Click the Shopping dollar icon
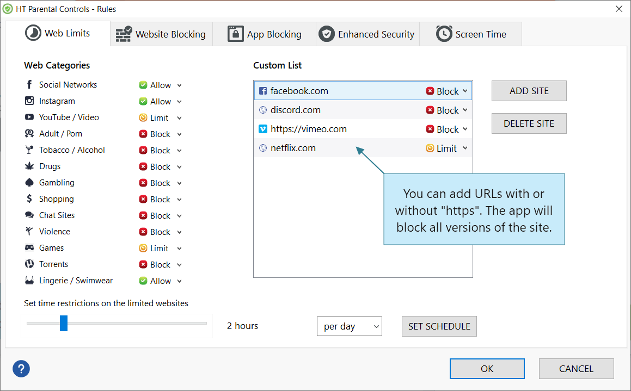631x391 pixels. coord(29,198)
